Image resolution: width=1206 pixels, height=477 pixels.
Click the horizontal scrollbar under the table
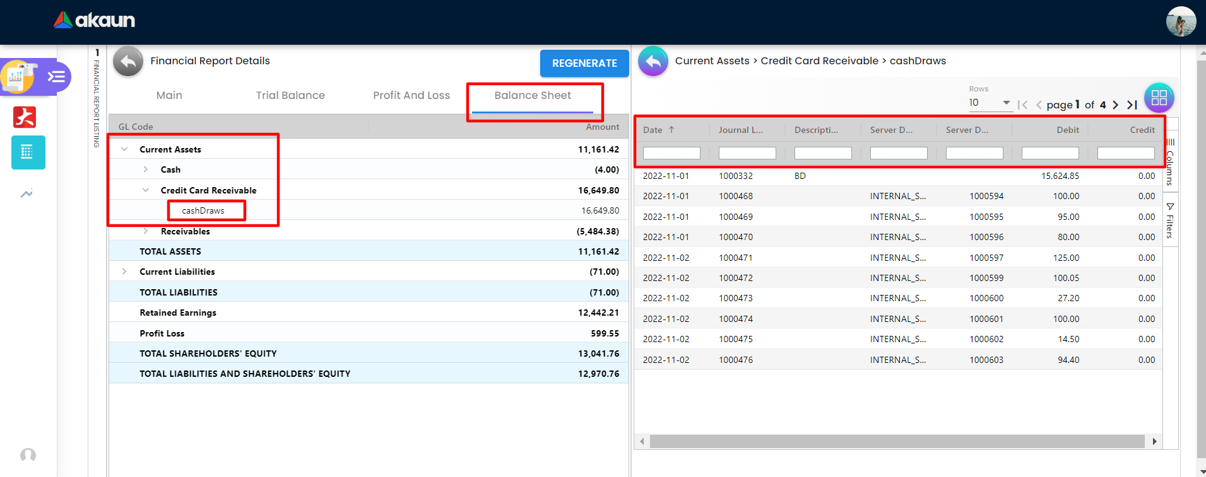pos(897,441)
